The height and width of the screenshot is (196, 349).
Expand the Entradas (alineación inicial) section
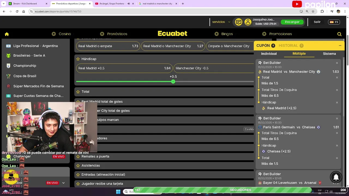click(x=164, y=174)
